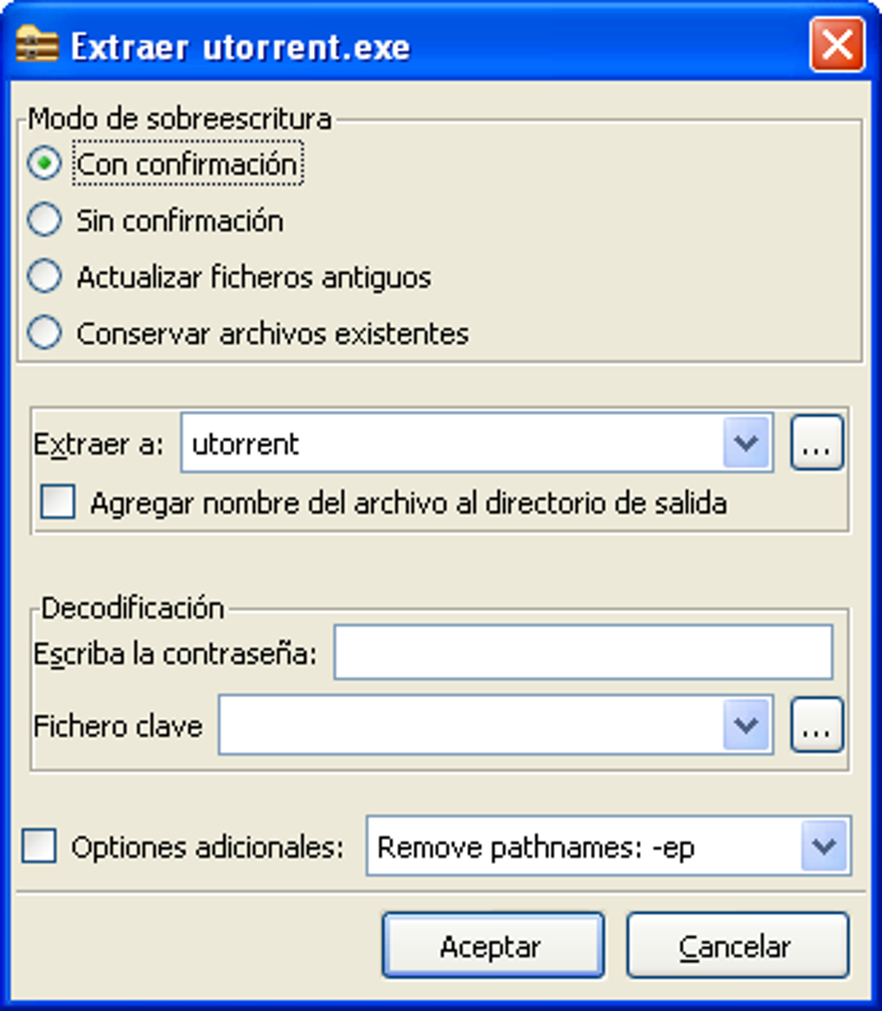Click inside the Fichero clave box
This screenshot has height=1011, width=882.
(x=470, y=725)
